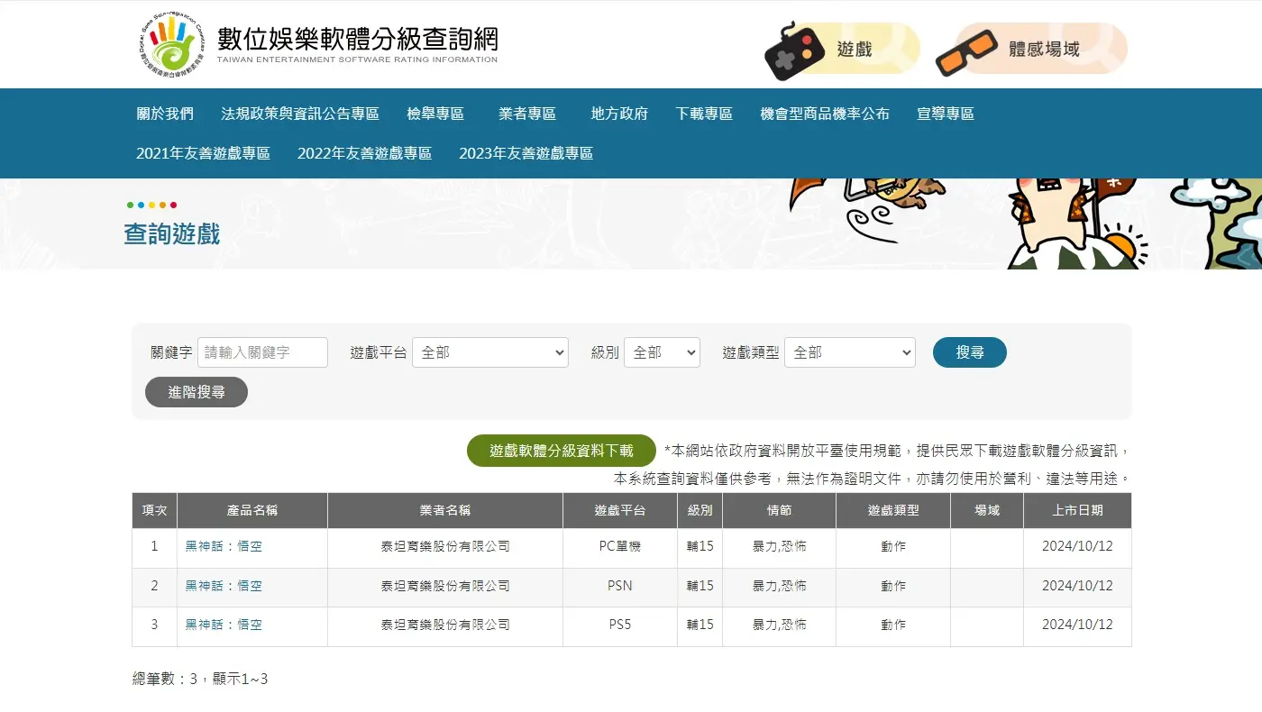
Task: Click the 遊戲類型 column header
Action: coord(893,510)
